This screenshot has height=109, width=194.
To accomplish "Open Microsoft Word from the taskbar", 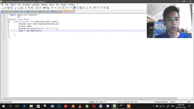I will pos(52,106).
